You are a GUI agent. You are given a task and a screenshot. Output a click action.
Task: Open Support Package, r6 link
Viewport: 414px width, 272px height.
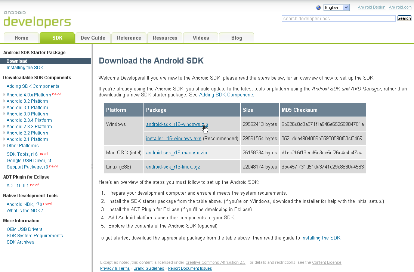click(x=27, y=167)
